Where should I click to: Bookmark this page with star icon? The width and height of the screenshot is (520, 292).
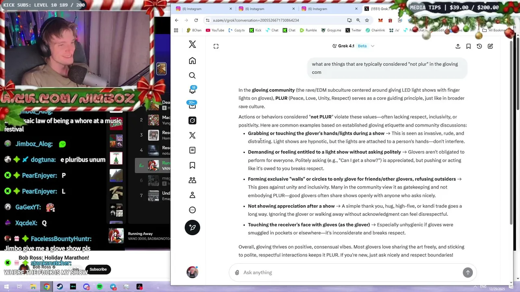[x=367, y=20]
